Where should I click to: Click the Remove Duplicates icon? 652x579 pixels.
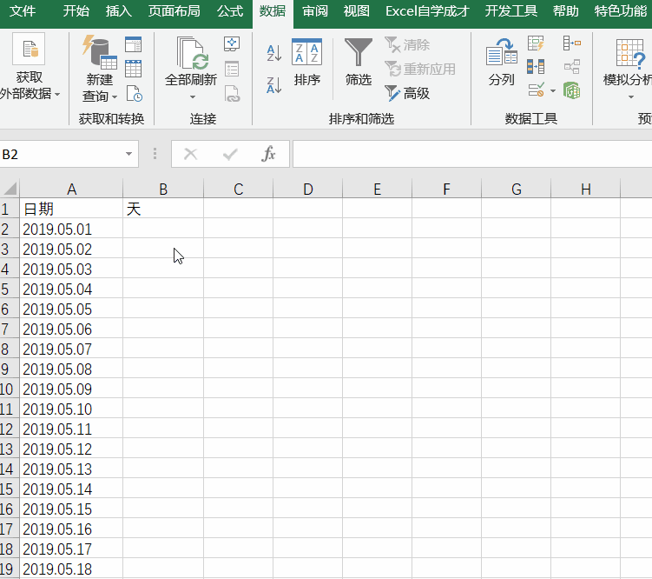pyautogui.click(x=536, y=67)
